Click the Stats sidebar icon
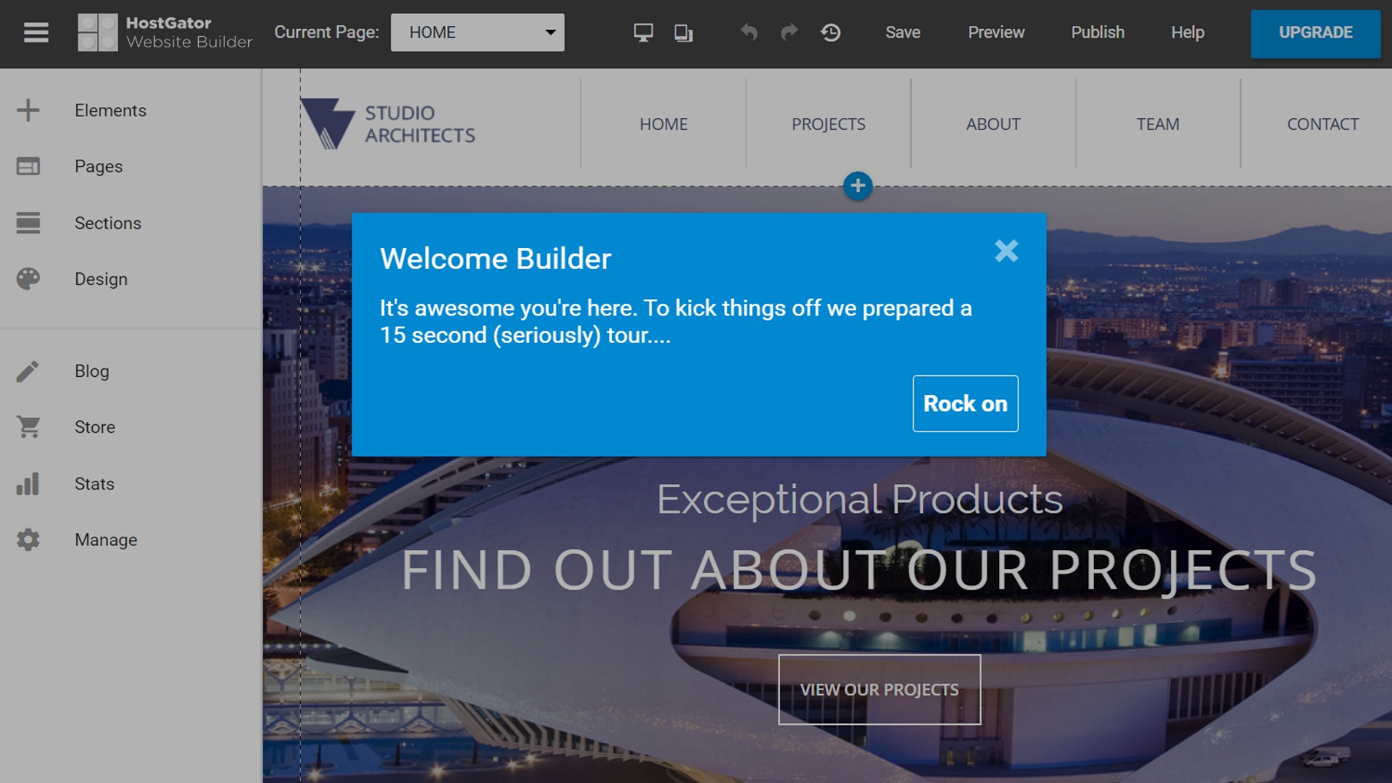 pyautogui.click(x=28, y=484)
